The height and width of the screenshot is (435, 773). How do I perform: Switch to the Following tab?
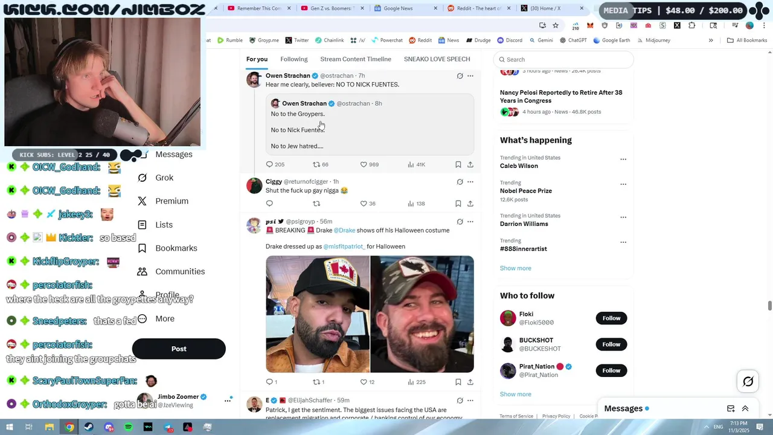pyautogui.click(x=294, y=59)
